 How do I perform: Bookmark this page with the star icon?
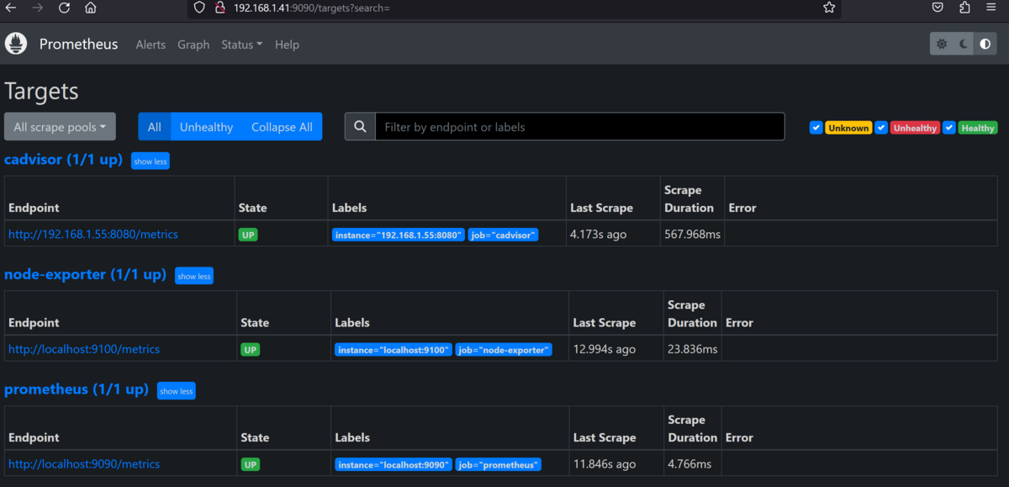click(x=829, y=8)
